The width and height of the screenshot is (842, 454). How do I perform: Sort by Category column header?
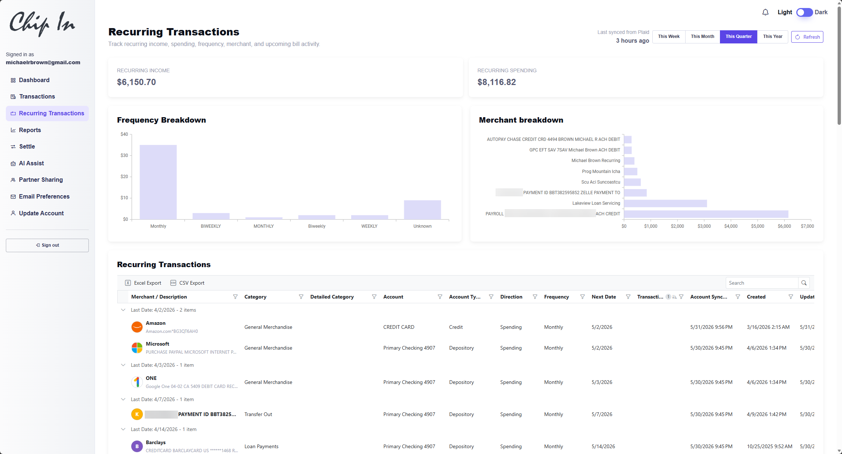[255, 297]
